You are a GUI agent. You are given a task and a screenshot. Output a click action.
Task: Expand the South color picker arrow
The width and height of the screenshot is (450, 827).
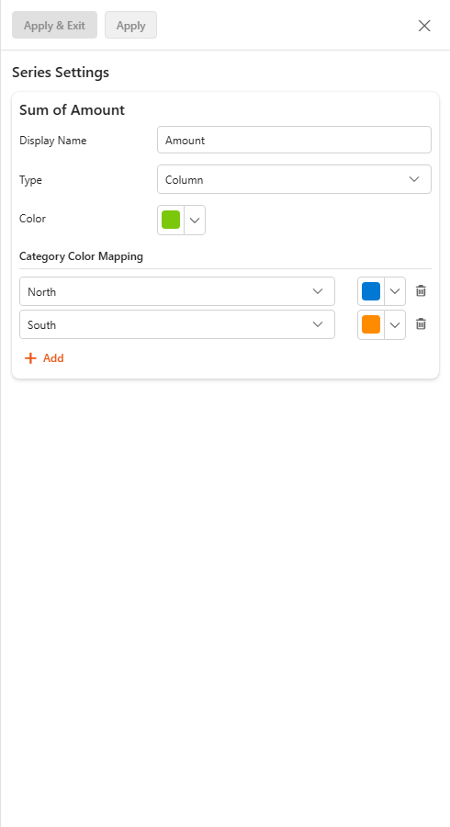(395, 324)
